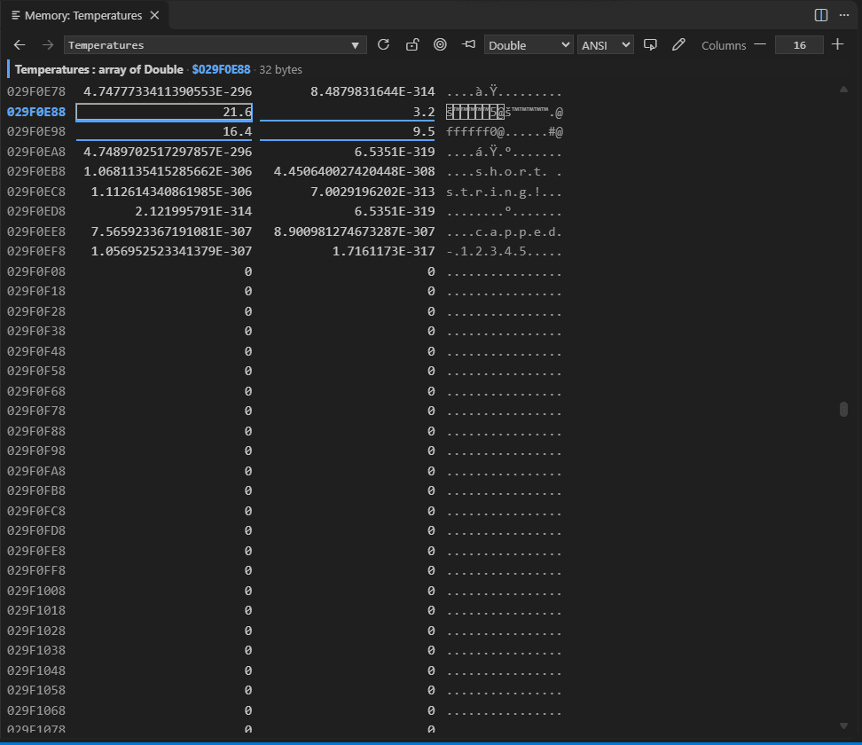Click value 8.4879831644E-314

[x=372, y=92]
